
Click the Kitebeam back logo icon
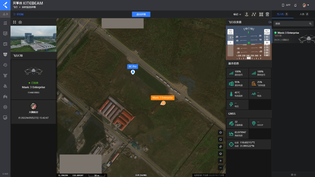(5, 5)
